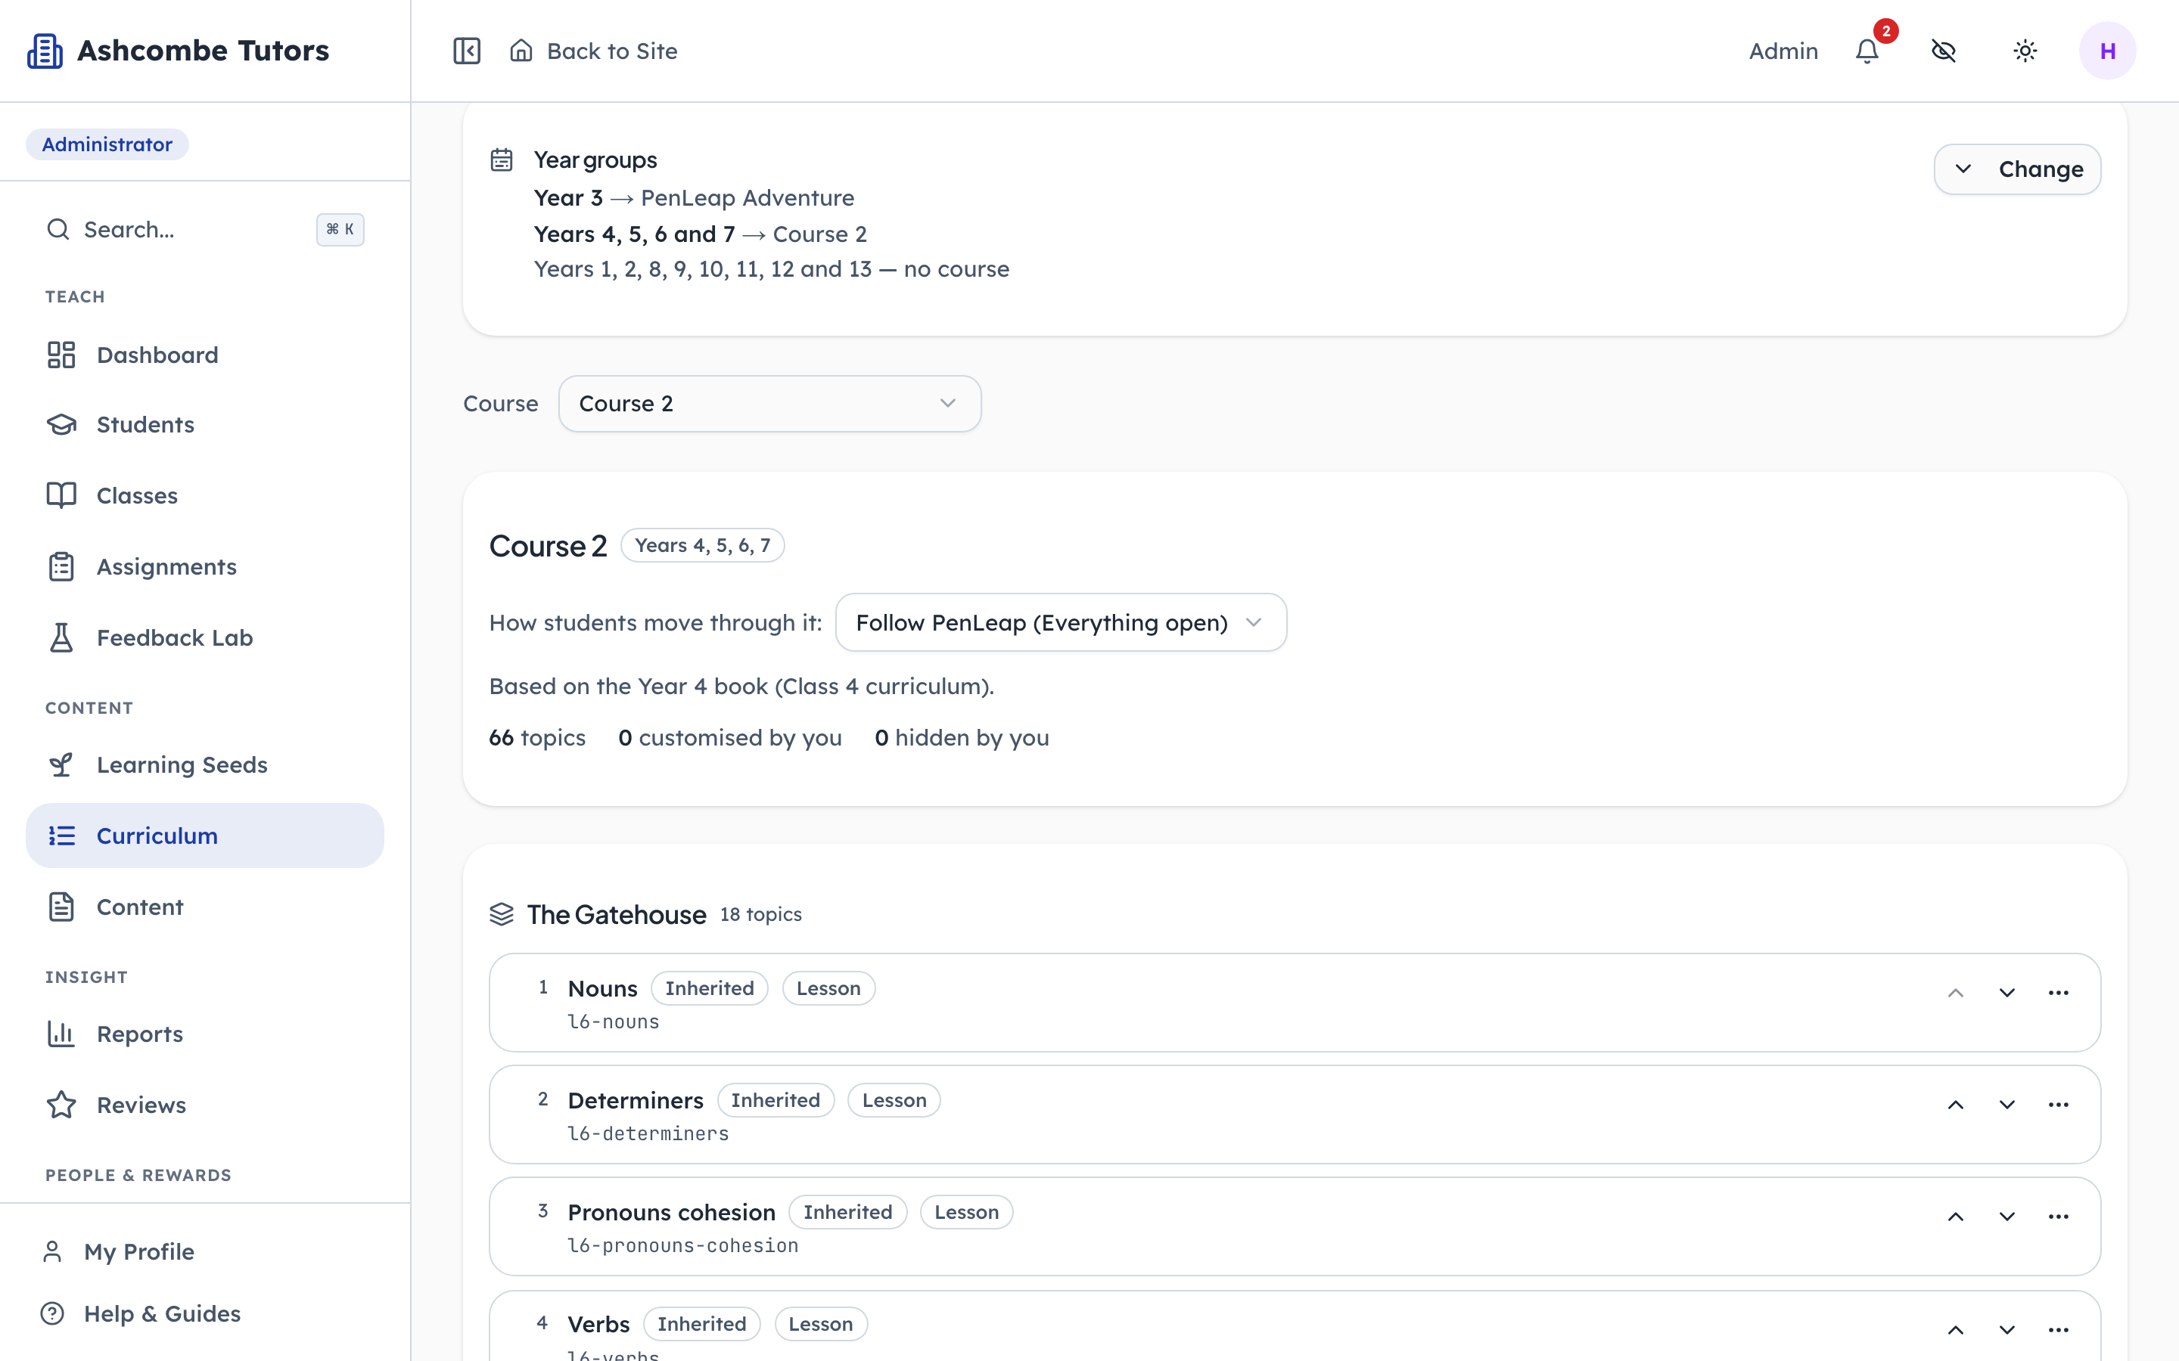Image resolution: width=2179 pixels, height=1361 pixels.
Task: Click the Lesson badge on Nouns
Action: [x=828, y=988]
